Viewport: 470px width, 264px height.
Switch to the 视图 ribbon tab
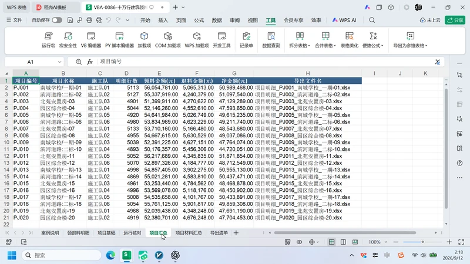(253, 20)
